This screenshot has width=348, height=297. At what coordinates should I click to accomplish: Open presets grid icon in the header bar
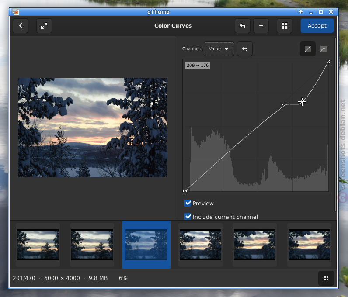click(x=285, y=26)
